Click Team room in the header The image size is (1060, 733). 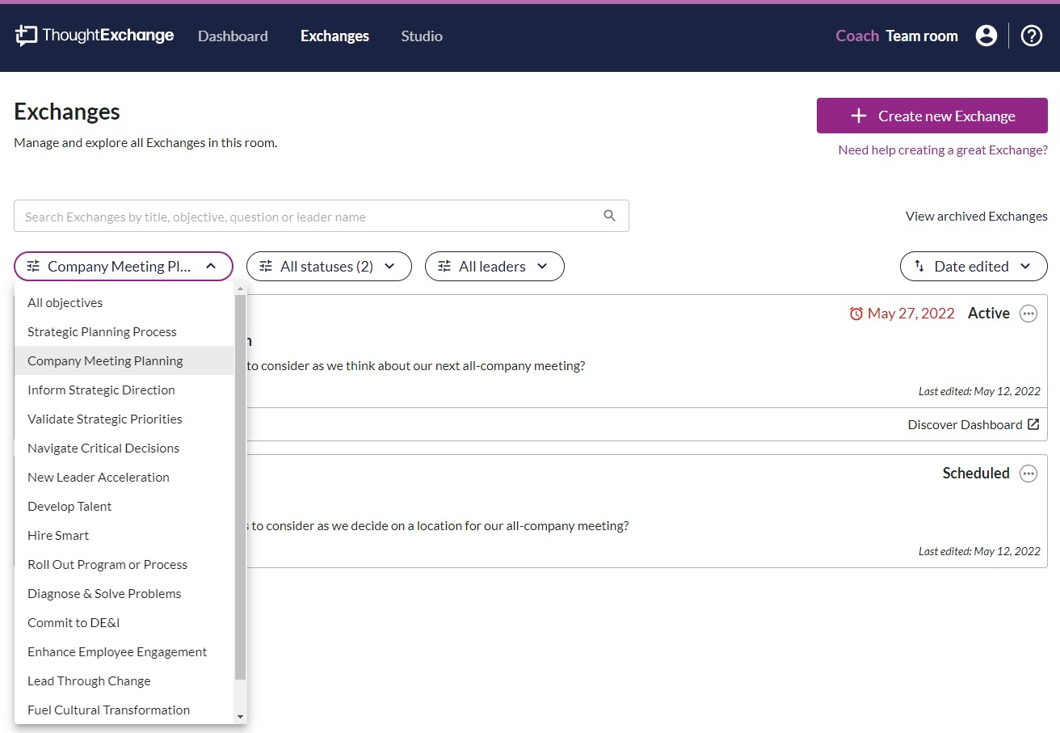pos(922,36)
